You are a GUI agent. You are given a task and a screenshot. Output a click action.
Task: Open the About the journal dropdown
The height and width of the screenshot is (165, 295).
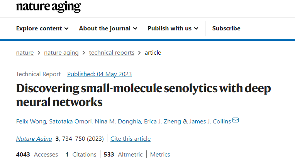[x=108, y=28]
